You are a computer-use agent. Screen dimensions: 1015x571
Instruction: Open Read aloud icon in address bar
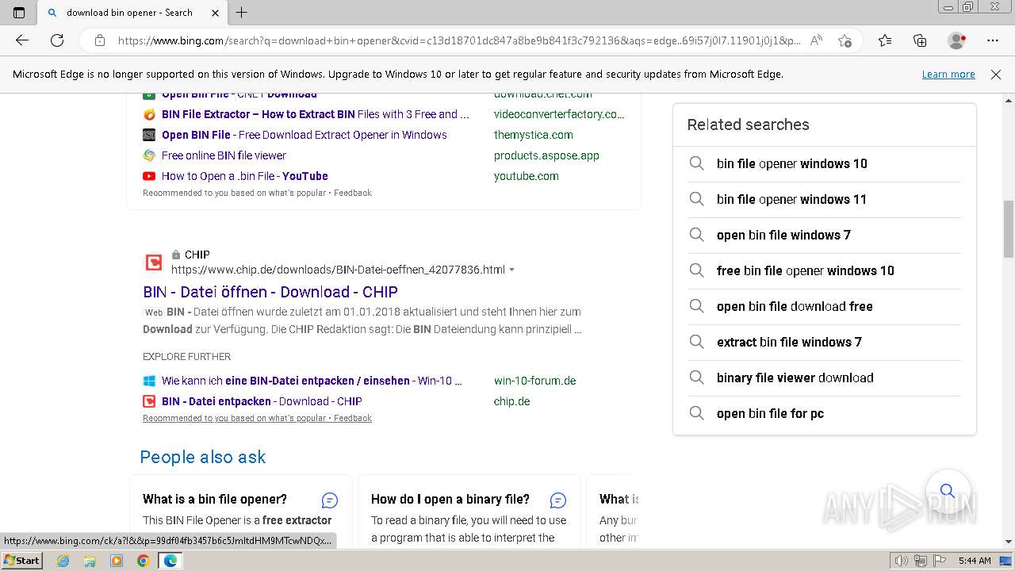click(816, 40)
